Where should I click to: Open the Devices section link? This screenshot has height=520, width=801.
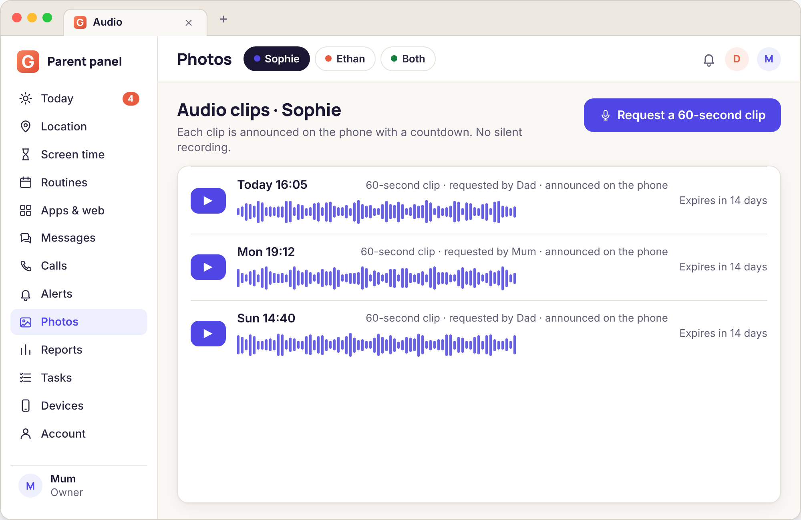point(79,406)
